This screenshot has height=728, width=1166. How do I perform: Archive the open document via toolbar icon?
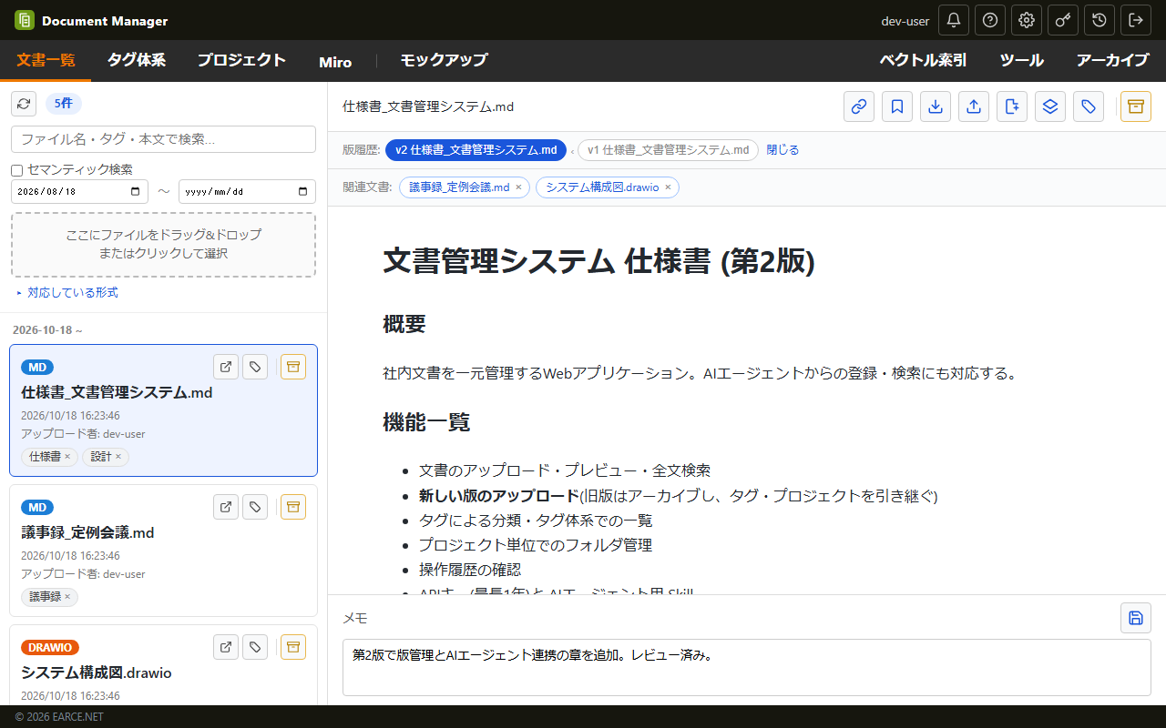pyautogui.click(x=1136, y=106)
